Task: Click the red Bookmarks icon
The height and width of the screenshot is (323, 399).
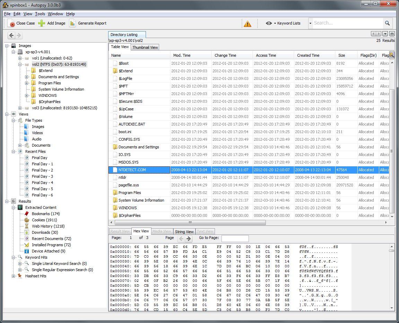Action: (27, 214)
